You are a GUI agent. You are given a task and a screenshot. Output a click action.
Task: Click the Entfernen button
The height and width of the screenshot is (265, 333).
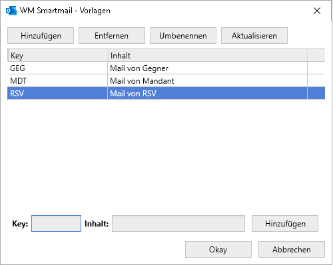tap(112, 36)
